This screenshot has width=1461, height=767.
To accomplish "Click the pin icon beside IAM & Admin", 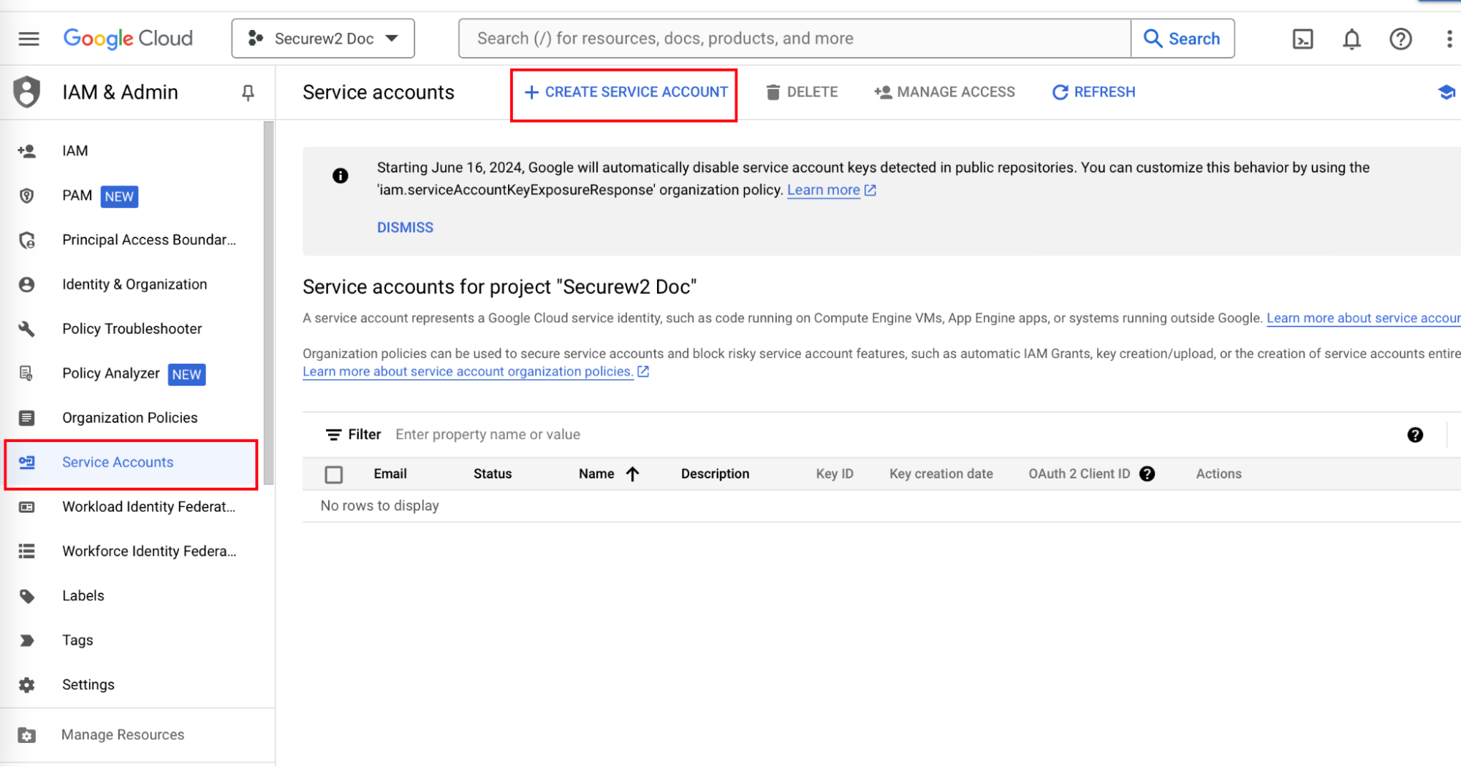I will (248, 93).
